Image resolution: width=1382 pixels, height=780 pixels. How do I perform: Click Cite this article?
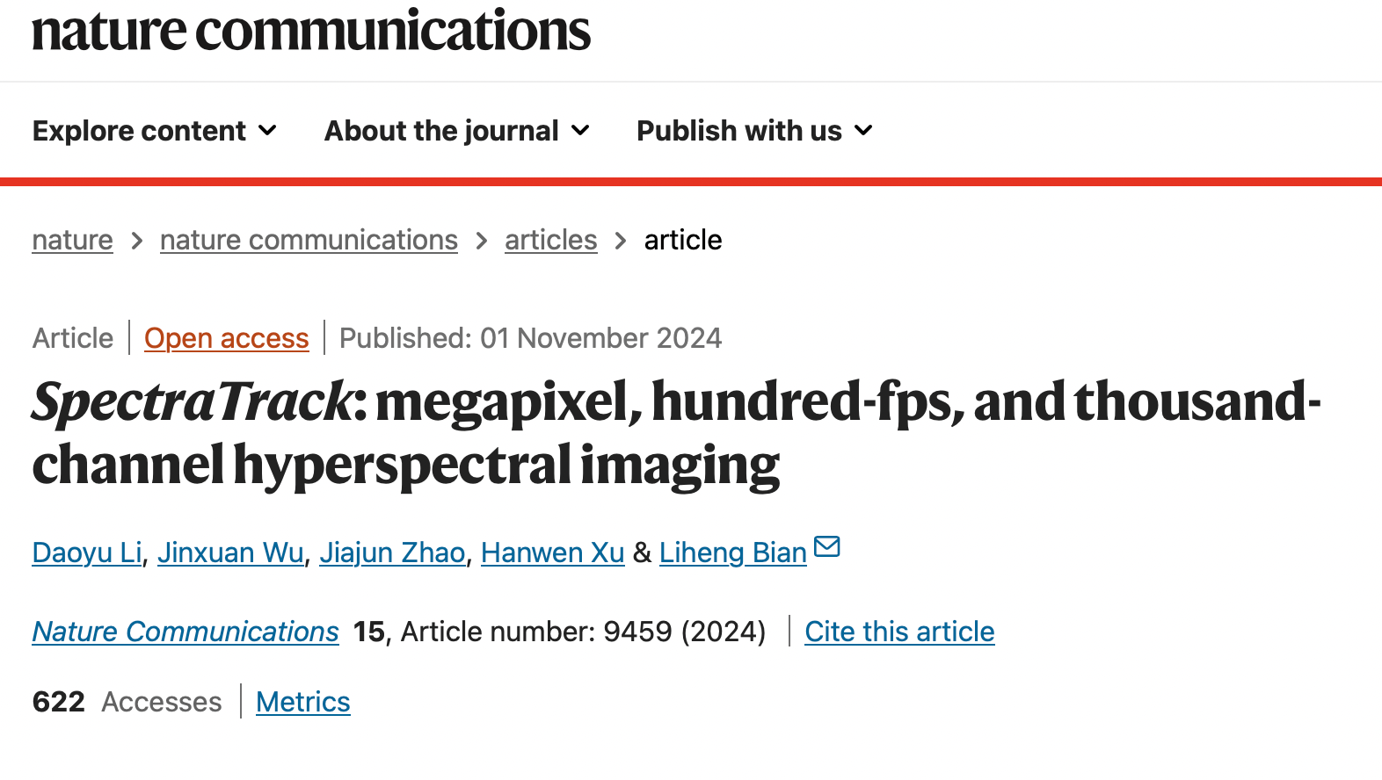coord(899,632)
